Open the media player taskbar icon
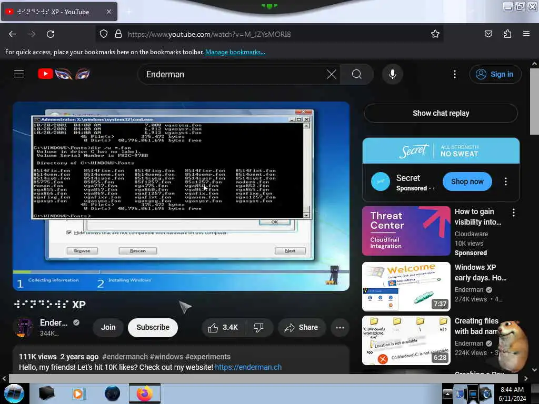 coord(78,393)
